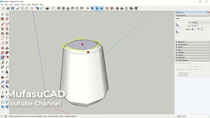Select the Select arrow tool
This screenshot has width=210, height=118.
click(3, 14)
